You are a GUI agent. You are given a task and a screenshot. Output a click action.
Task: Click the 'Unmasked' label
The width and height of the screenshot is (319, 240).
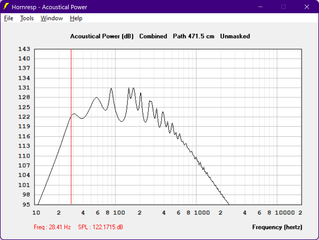click(x=235, y=36)
